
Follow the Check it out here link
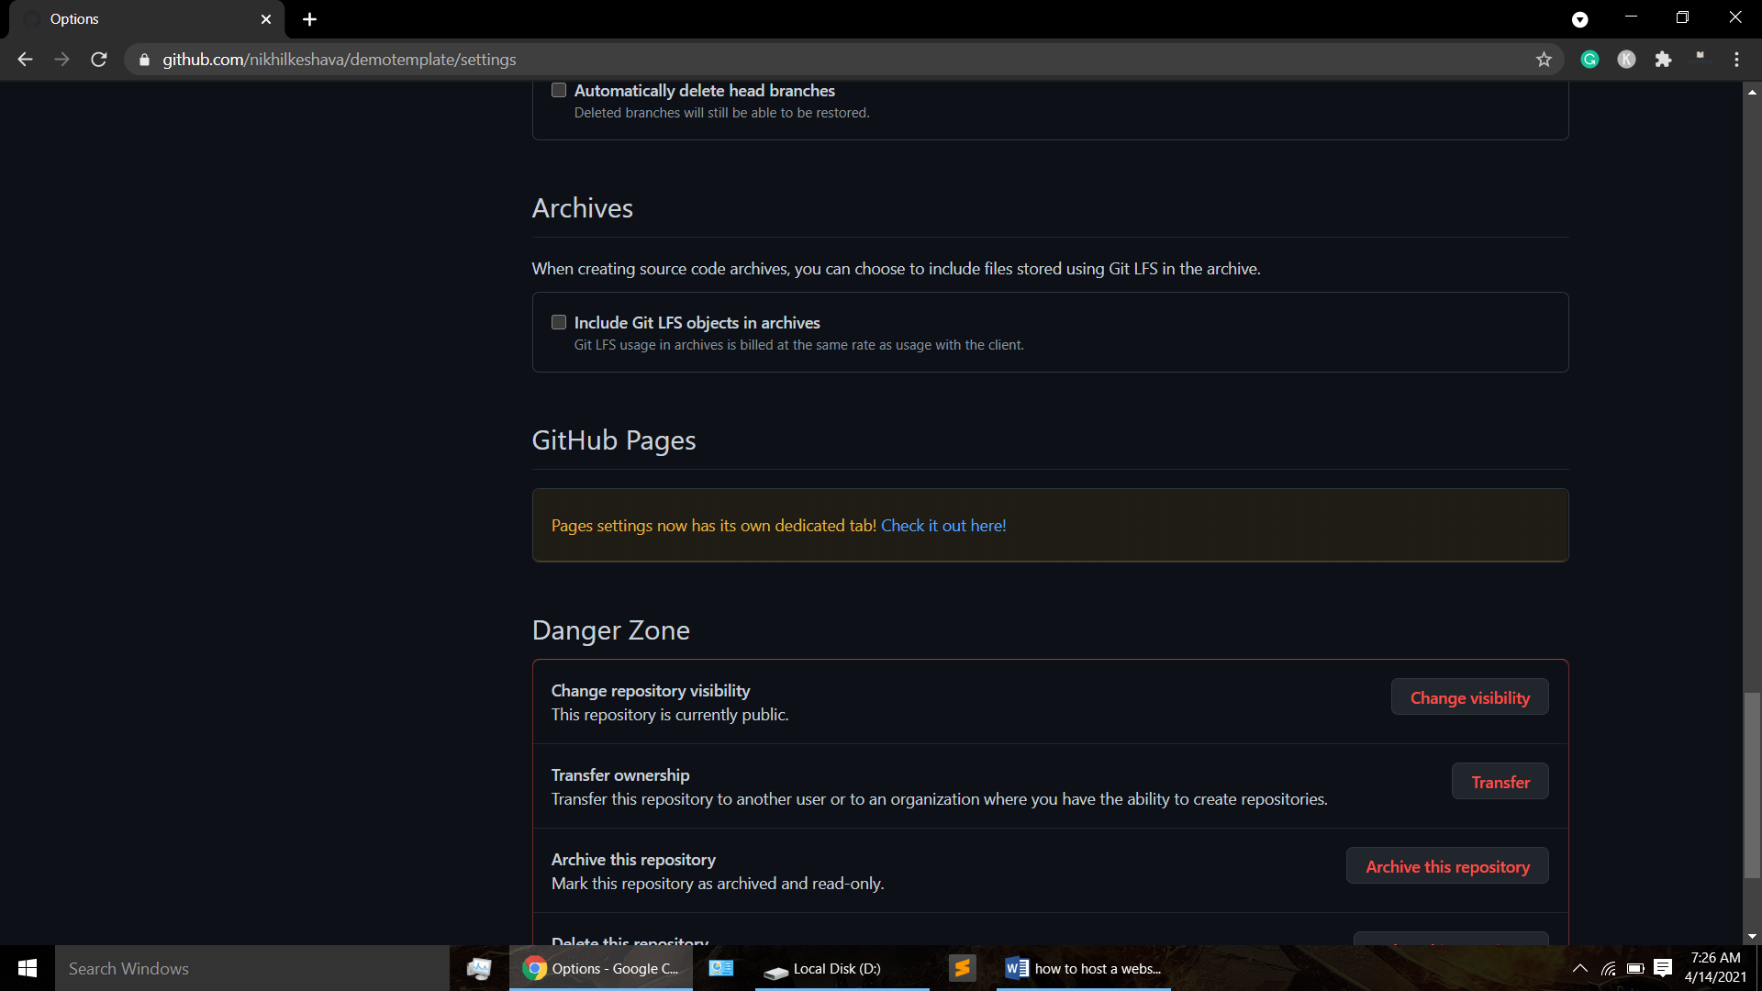pos(943,526)
